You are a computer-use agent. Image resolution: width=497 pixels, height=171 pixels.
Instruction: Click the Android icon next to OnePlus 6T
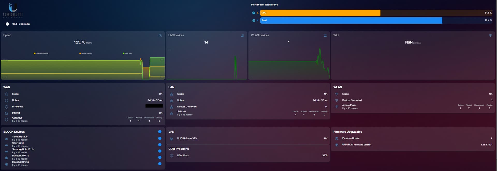(6, 145)
